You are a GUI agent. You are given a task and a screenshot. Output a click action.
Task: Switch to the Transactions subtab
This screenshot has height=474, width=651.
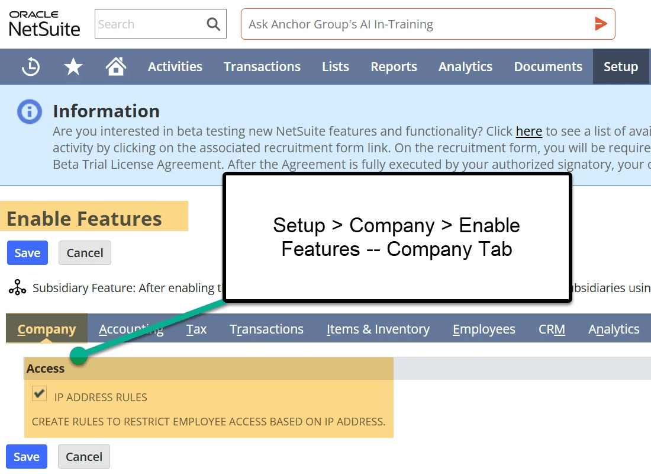pos(266,329)
